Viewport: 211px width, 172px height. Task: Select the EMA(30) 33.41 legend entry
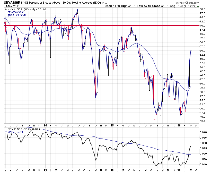tap(16, 12)
